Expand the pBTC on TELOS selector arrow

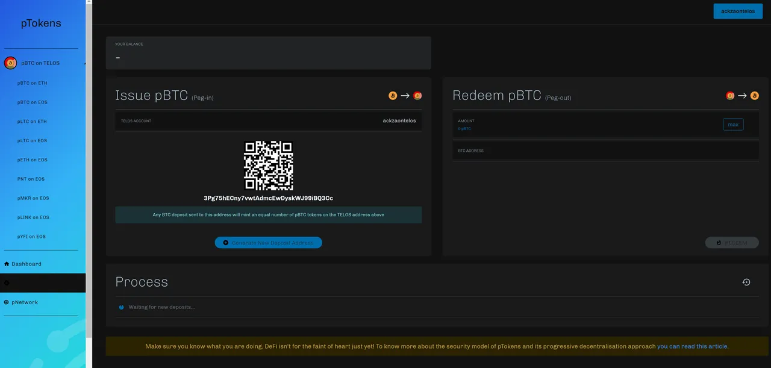84,63
